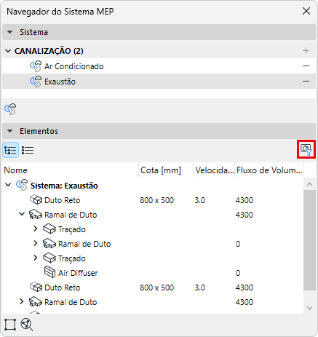Select Sistema: Exaustão in the tree
The width and height of the screenshot is (318, 337).
(64, 186)
